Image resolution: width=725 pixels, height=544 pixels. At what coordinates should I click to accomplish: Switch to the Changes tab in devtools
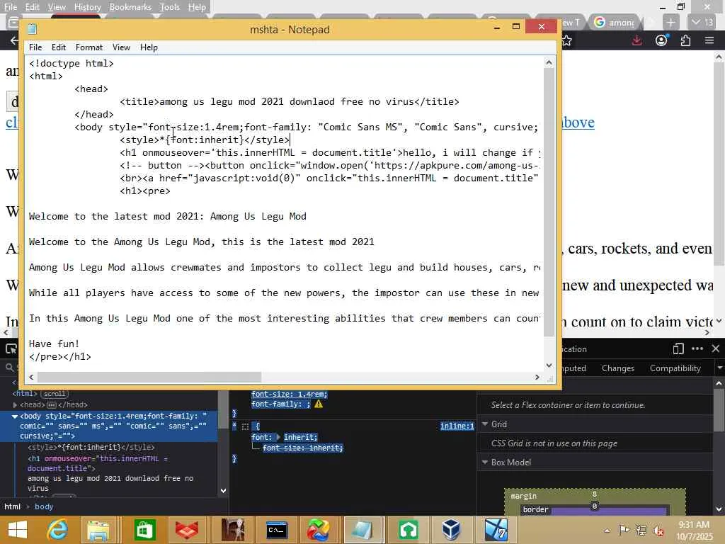tap(617, 368)
